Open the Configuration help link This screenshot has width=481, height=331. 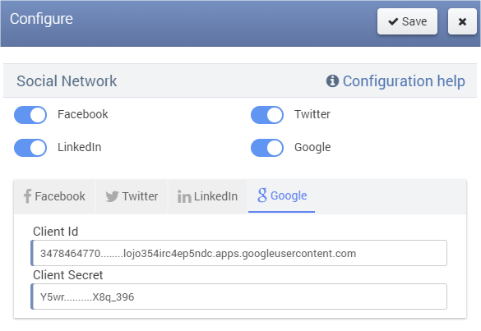[404, 81]
